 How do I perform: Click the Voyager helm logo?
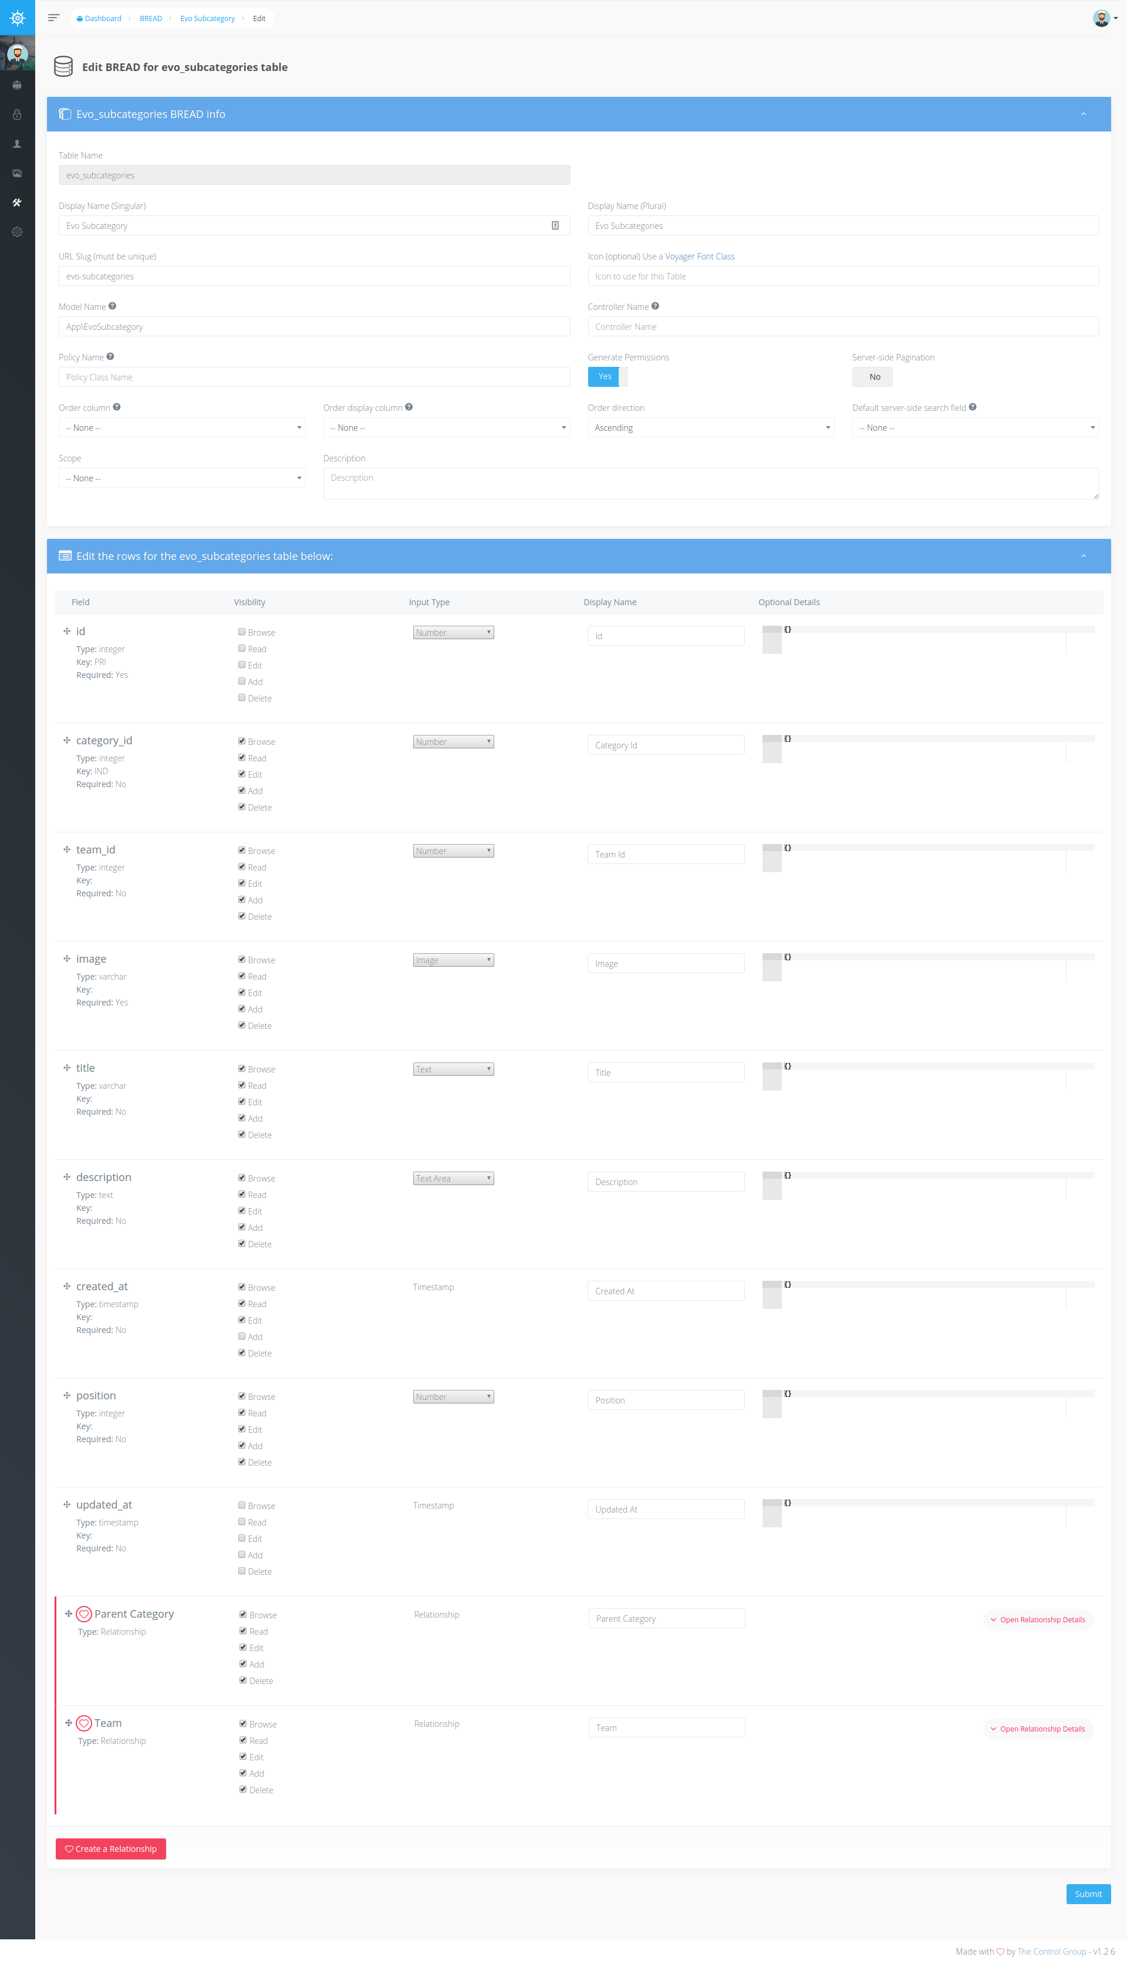[17, 17]
